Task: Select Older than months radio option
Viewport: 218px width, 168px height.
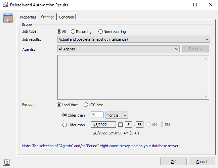Action: [64, 115]
